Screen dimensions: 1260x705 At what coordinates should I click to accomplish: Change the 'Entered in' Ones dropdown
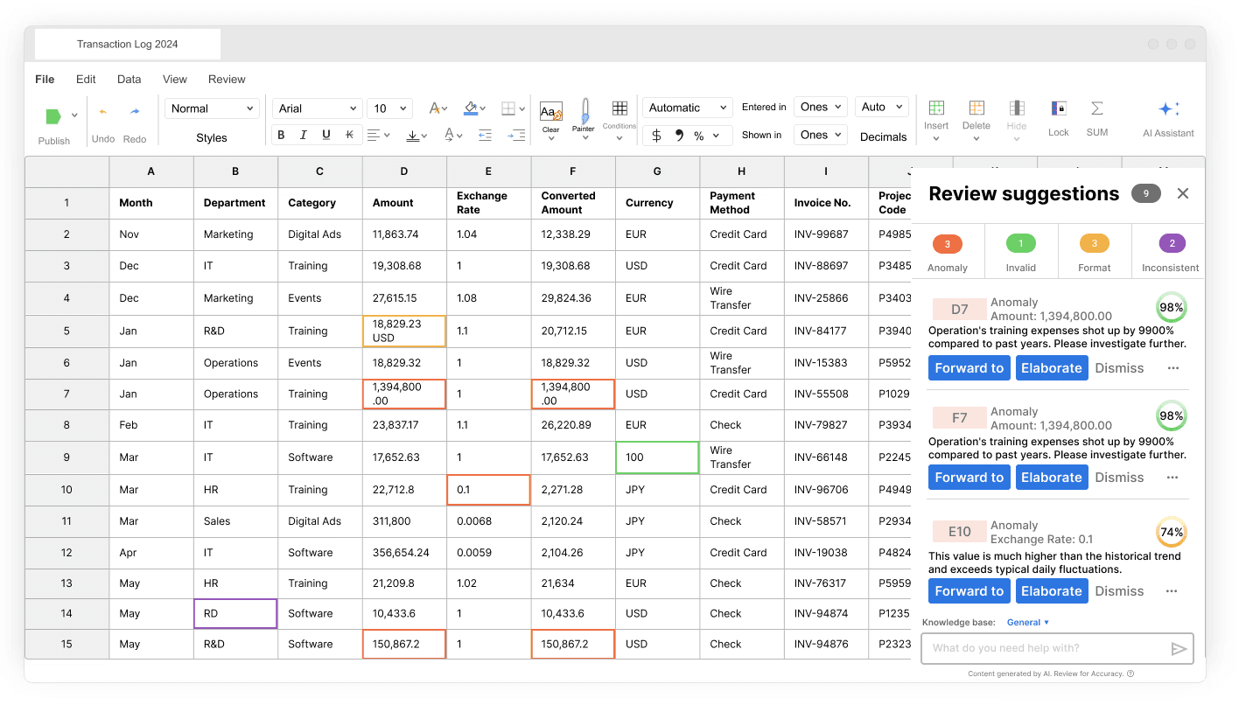click(x=820, y=106)
